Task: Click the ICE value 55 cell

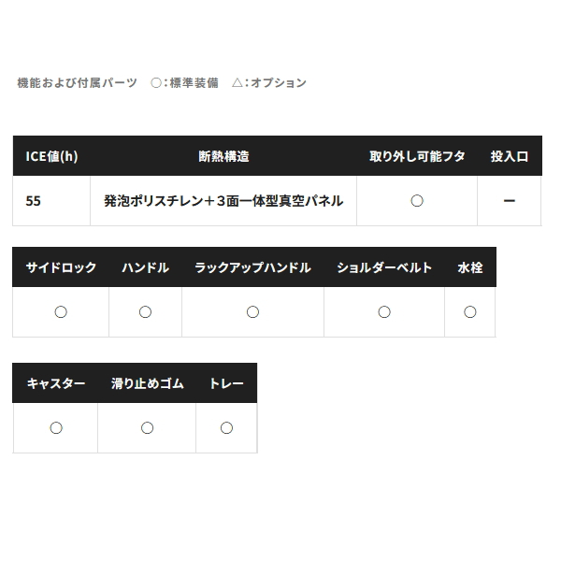Action: pos(51,201)
